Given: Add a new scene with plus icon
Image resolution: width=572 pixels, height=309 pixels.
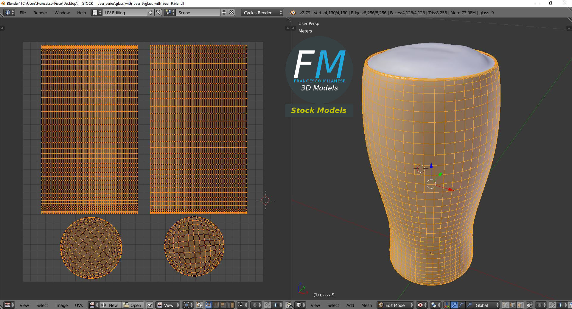Looking at the screenshot, I should coord(224,13).
